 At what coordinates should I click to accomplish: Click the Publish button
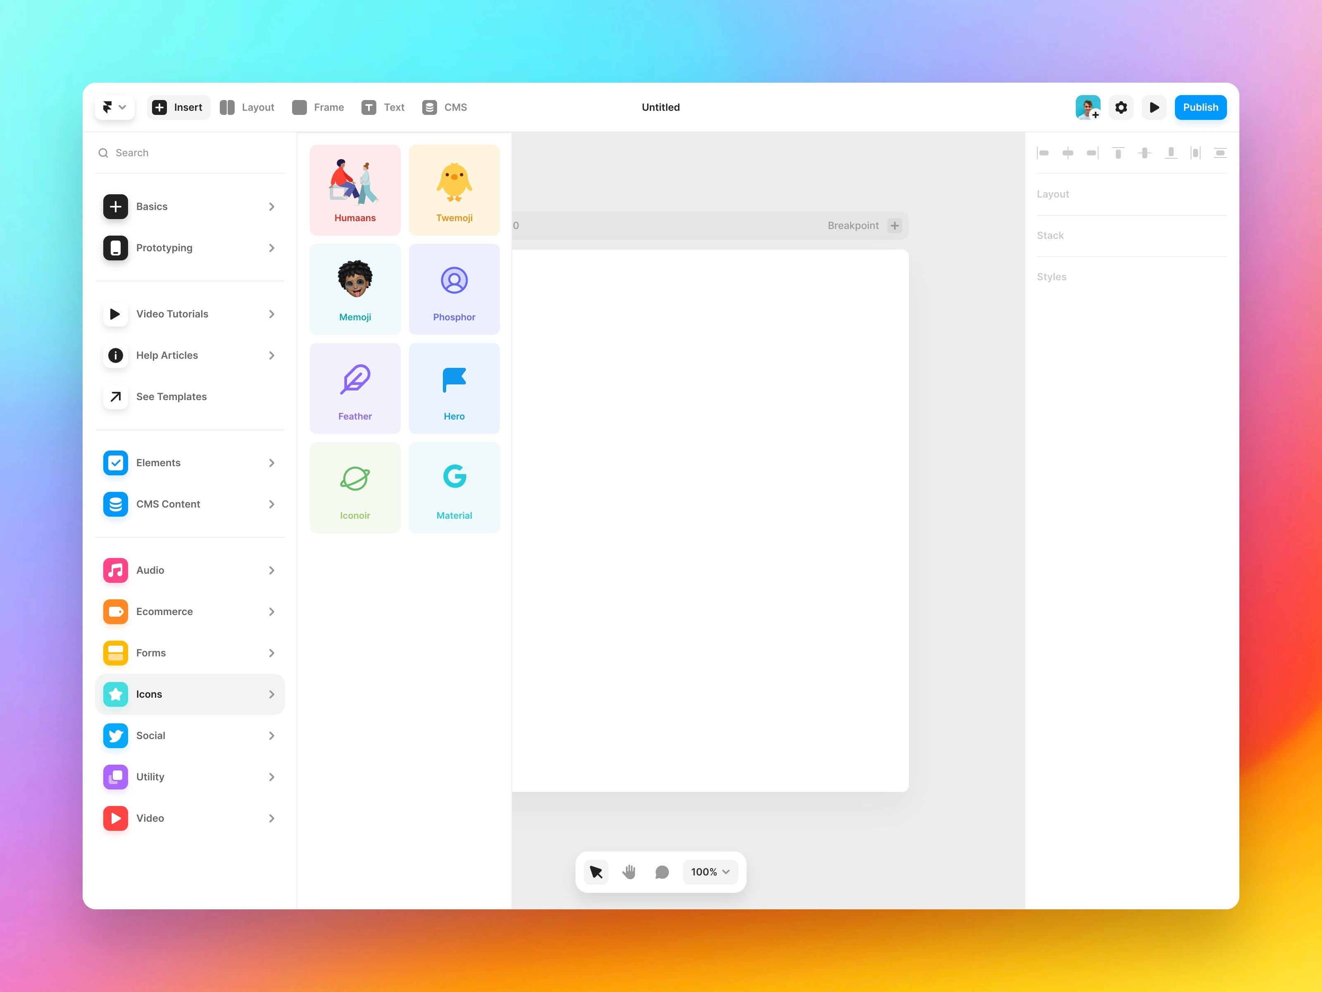[1199, 106]
